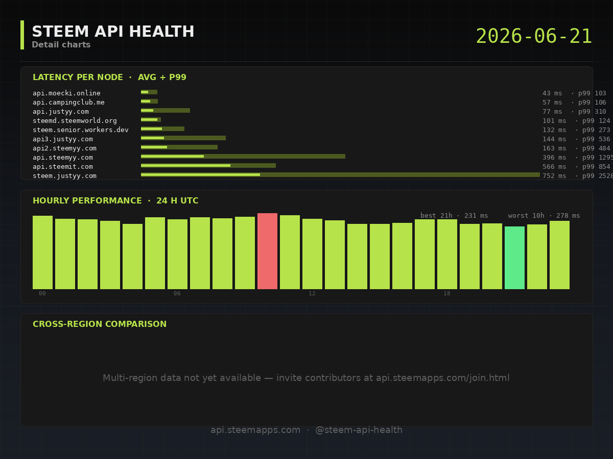Viewport: 613px width, 459px height.
Task: Click the worst 10h · 278 ms label
Action: pos(544,216)
